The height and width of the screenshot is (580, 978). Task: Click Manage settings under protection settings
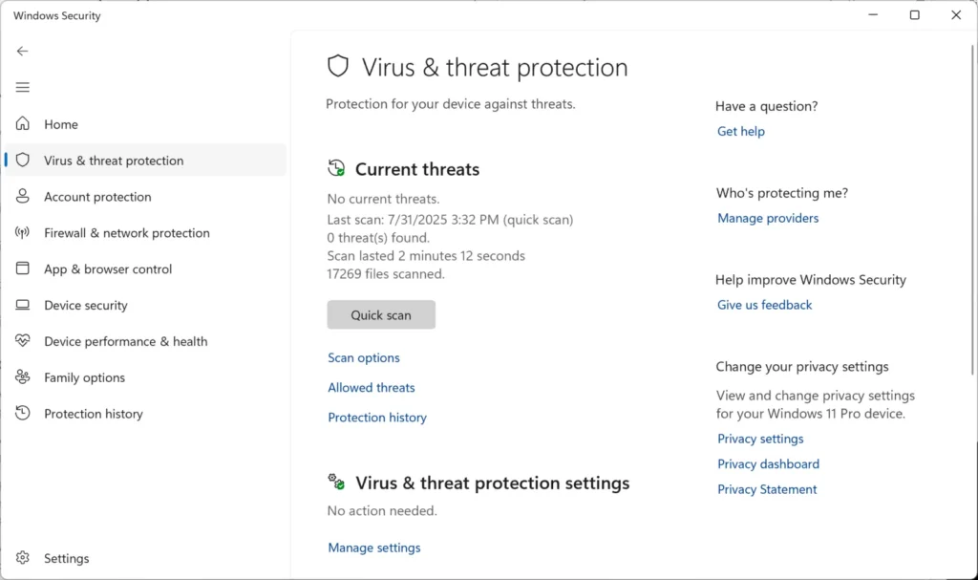pos(373,548)
